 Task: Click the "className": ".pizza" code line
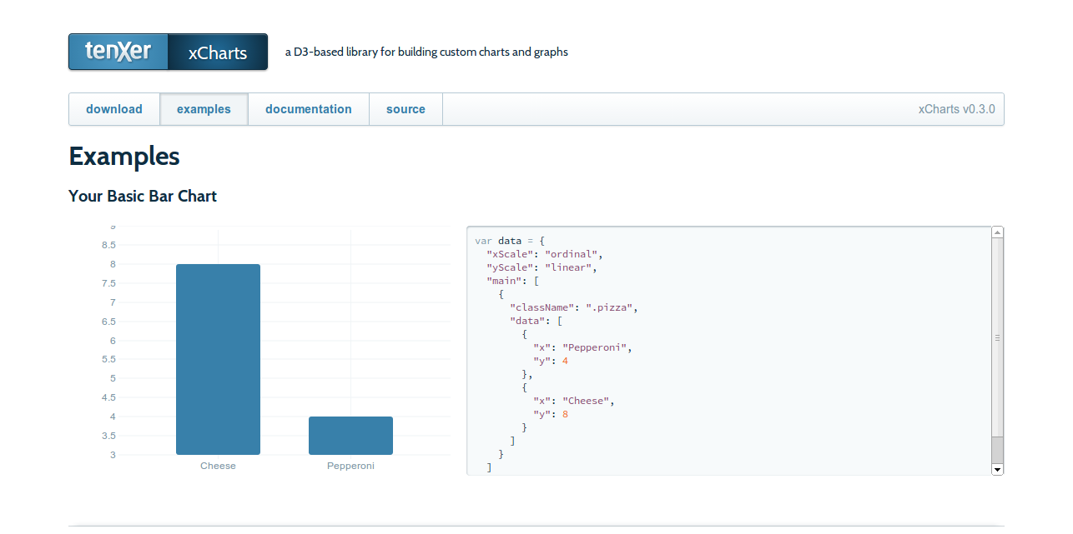point(574,307)
